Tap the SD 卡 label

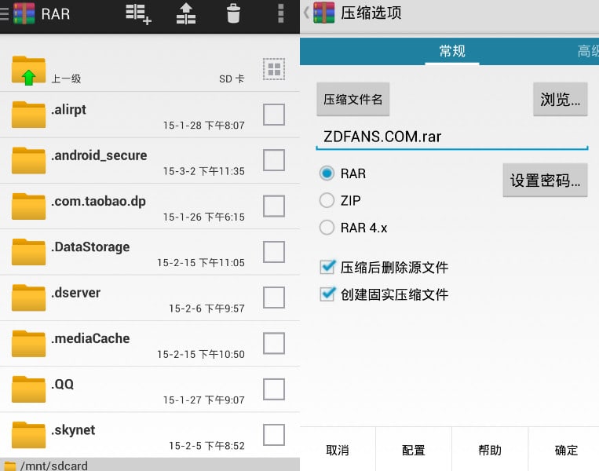tap(232, 78)
